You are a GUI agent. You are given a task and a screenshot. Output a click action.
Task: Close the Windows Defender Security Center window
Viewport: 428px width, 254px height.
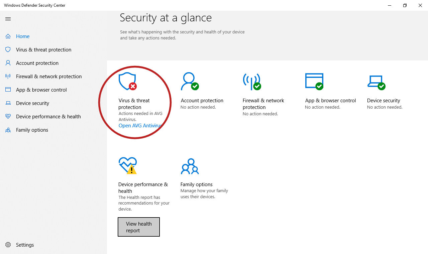420,5
